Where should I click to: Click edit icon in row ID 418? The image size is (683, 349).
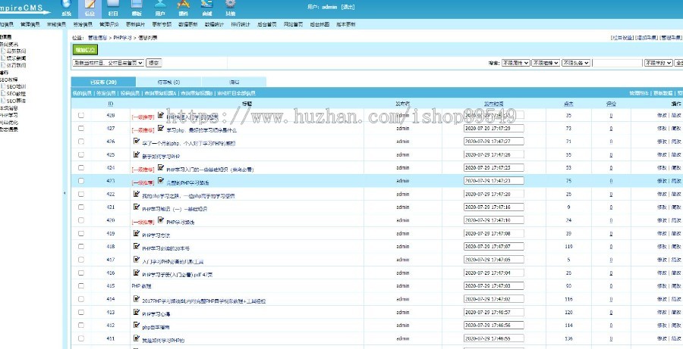(x=137, y=246)
